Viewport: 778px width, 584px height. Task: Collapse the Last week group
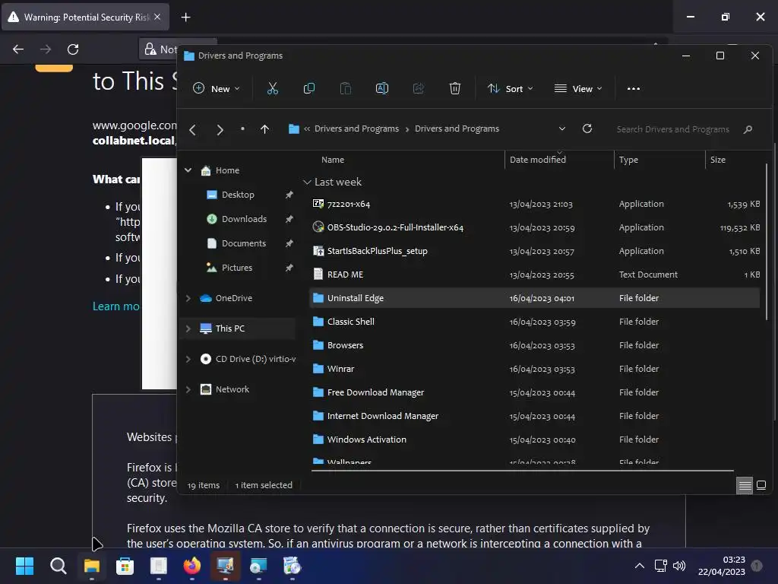pos(307,182)
